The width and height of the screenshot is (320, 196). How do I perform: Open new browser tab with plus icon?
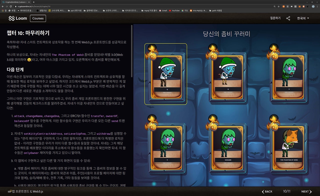(x=34, y=2)
